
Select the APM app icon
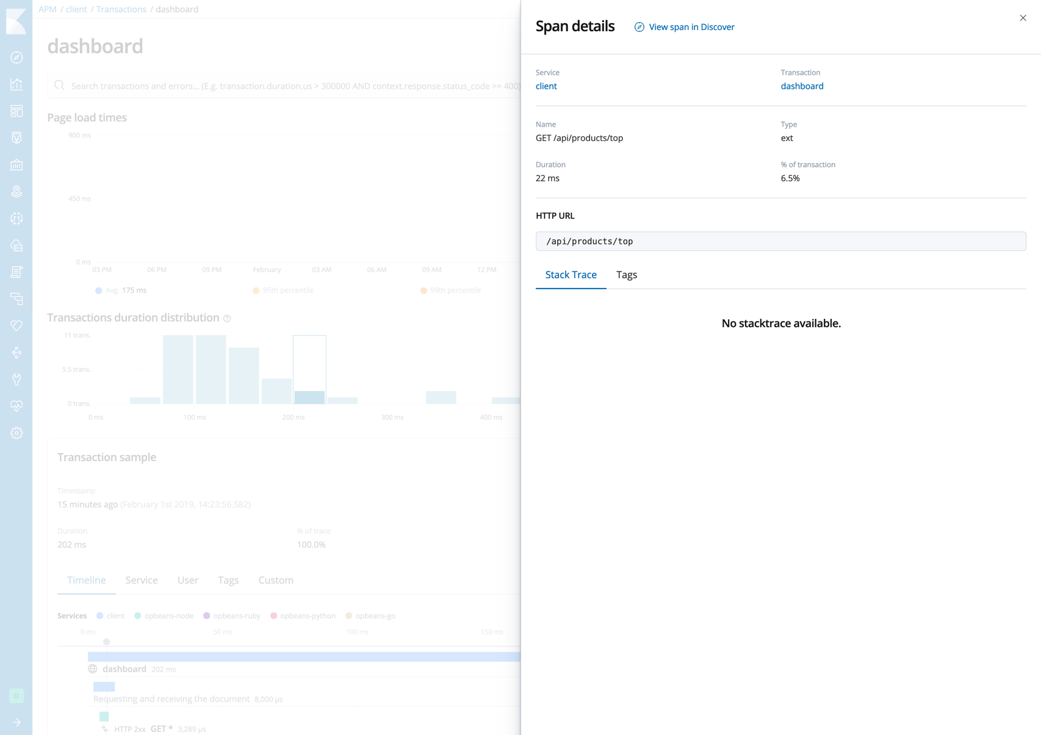[x=16, y=299]
